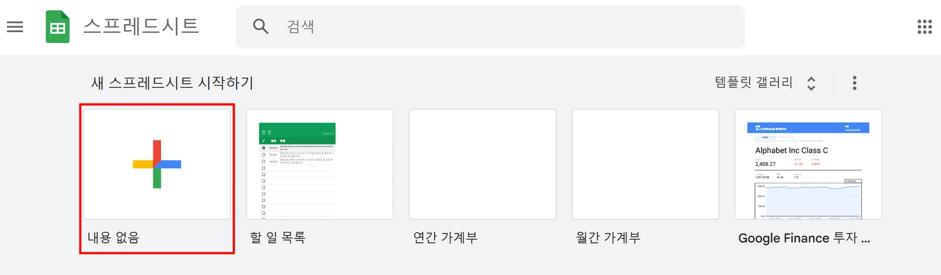This screenshot has height=275, width=941.
Task: Click the 연간 가계부 label text
Action: click(445, 238)
